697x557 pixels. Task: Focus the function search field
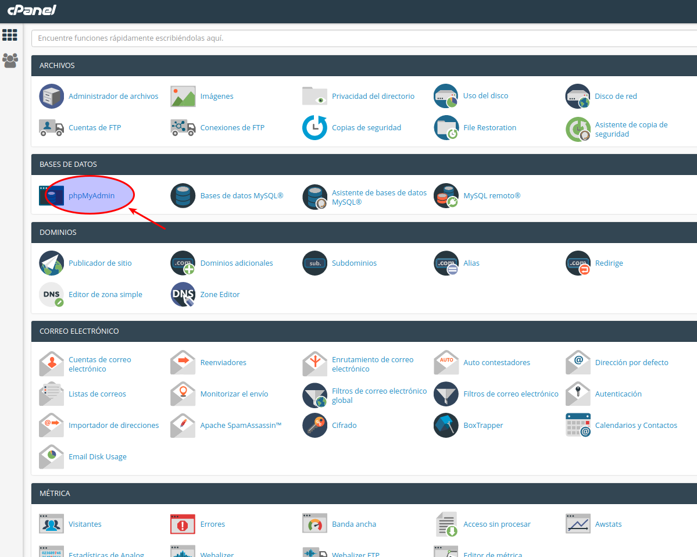pyautogui.click(x=364, y=38)
